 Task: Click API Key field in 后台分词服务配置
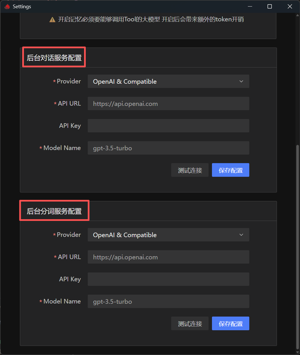click(168, 279)
